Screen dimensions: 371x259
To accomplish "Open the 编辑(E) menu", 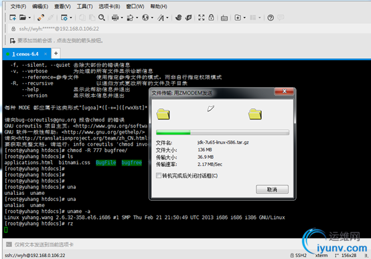I will click(40, 7).
